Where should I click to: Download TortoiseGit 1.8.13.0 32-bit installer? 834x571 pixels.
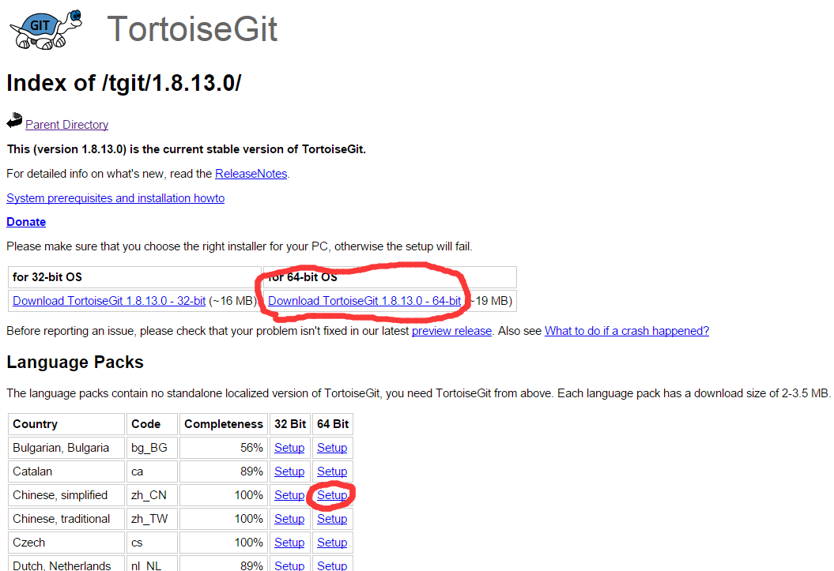[x=109, y=301]
